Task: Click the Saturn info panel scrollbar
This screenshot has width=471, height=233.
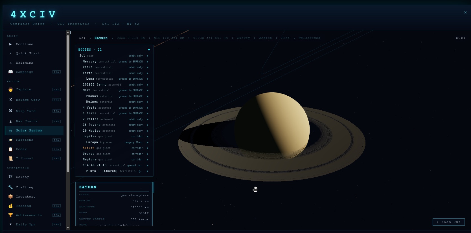Action: click(x=154, y=187)
